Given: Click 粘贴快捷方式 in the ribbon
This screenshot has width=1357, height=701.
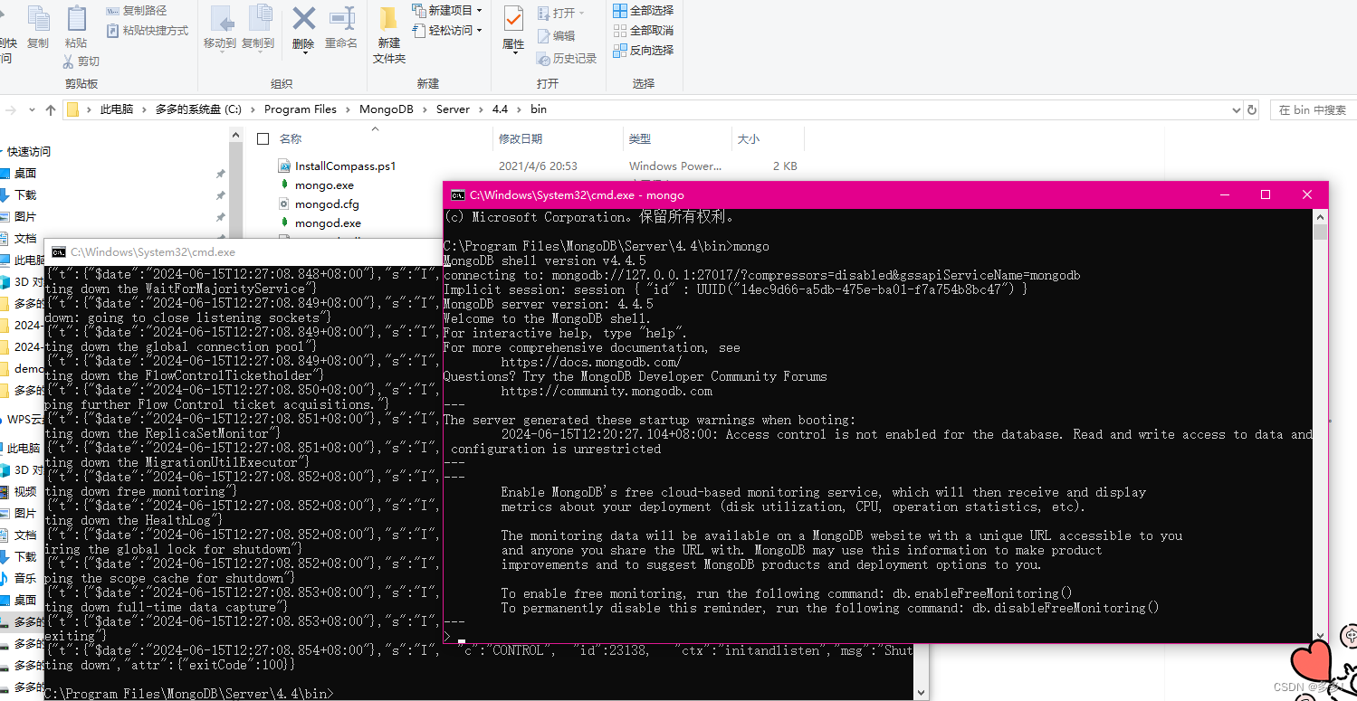Looking at the screenshot, I should pos(148,31).
